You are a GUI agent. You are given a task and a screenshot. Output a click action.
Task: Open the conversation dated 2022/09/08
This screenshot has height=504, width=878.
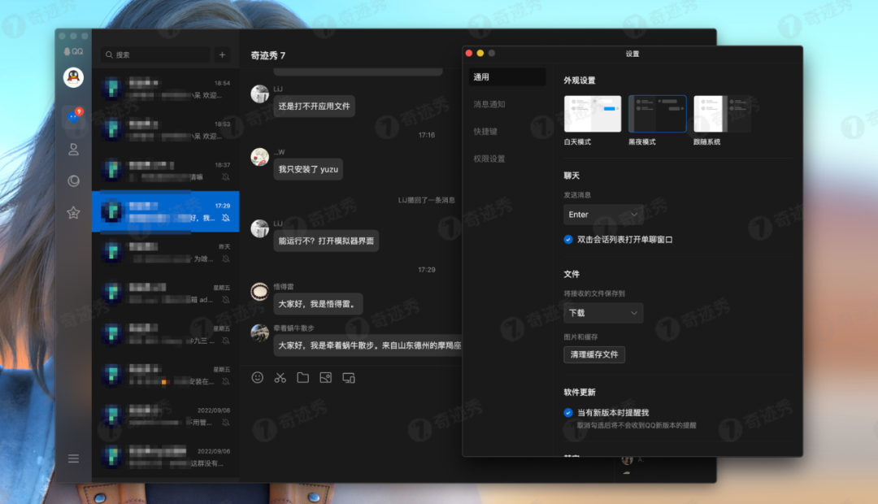click(166, 416)
